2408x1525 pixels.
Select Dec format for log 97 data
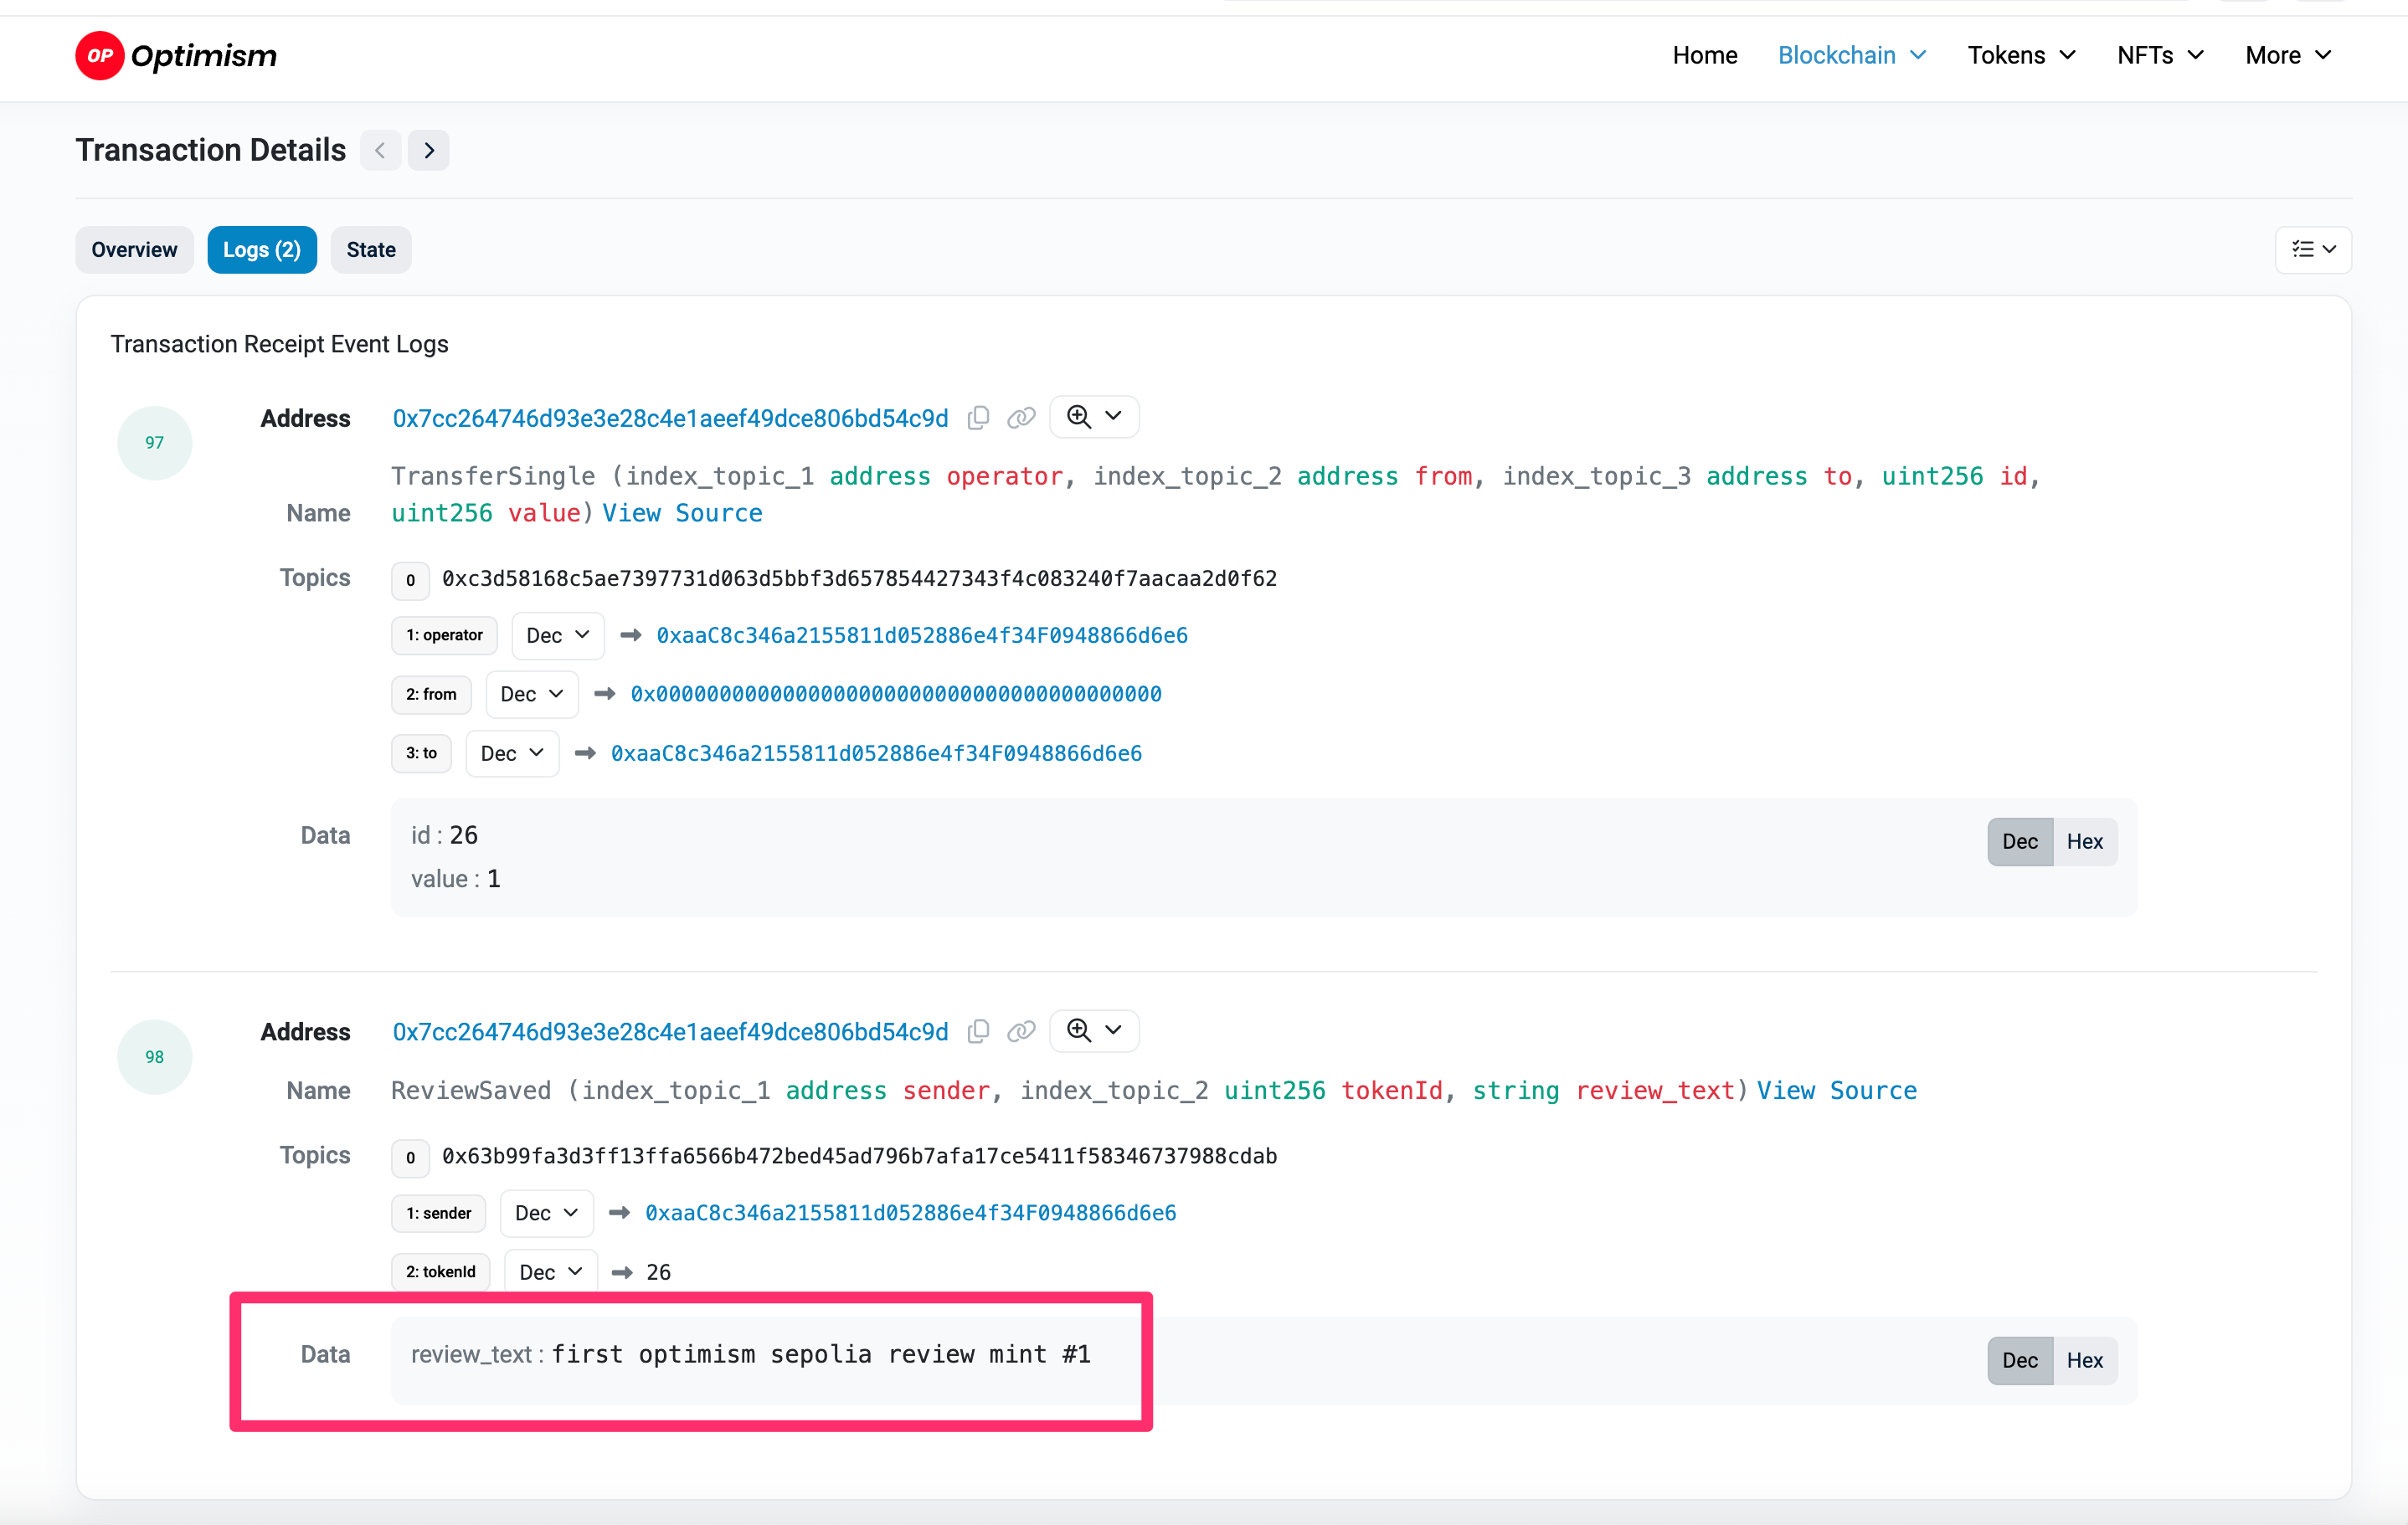(2020, 841)
